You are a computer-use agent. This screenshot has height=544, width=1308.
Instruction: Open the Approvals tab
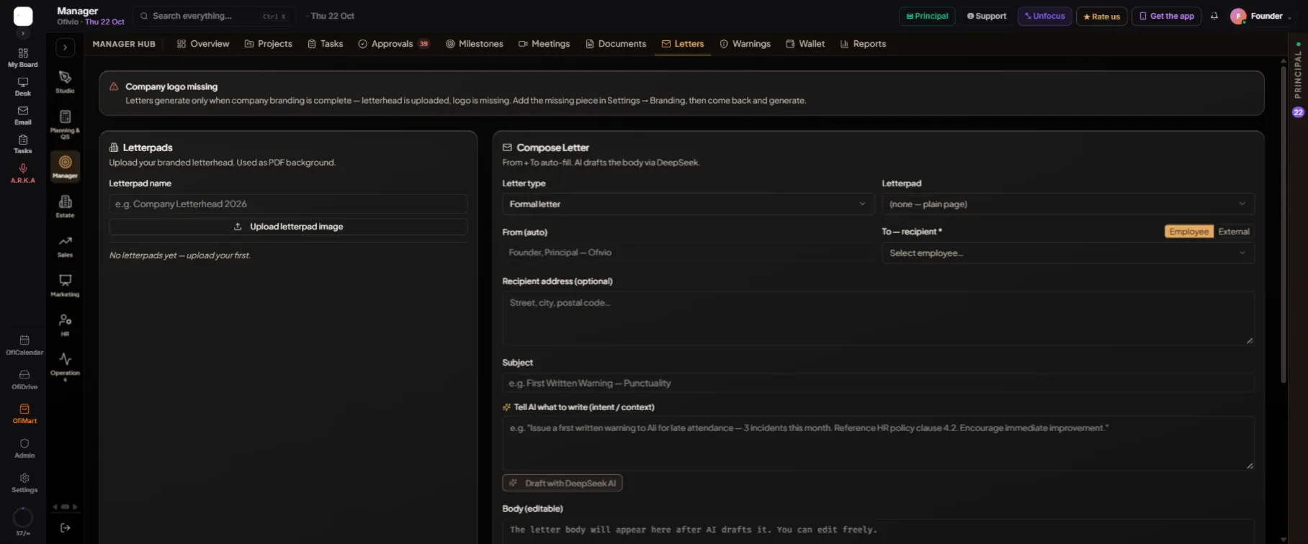pyautogui.click(x=394, y=44)
